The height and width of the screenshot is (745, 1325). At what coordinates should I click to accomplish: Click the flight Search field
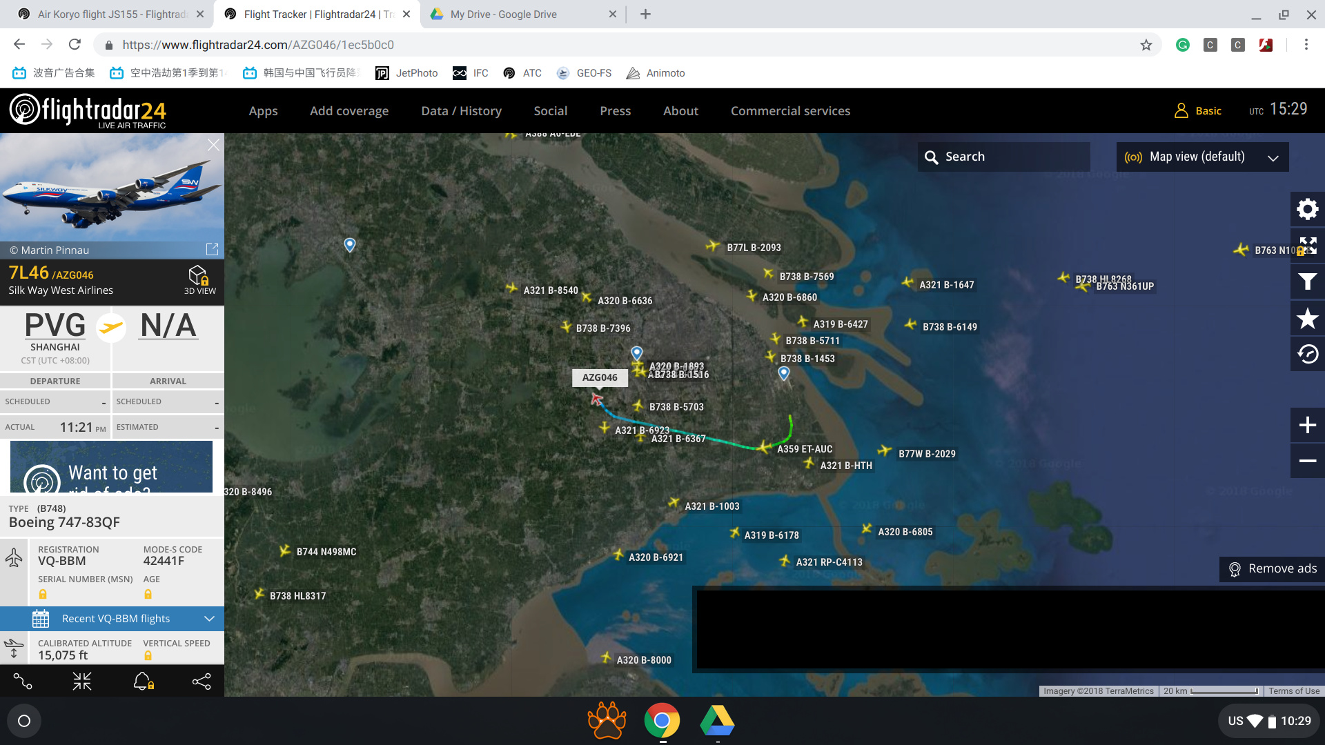[1004, 157]
